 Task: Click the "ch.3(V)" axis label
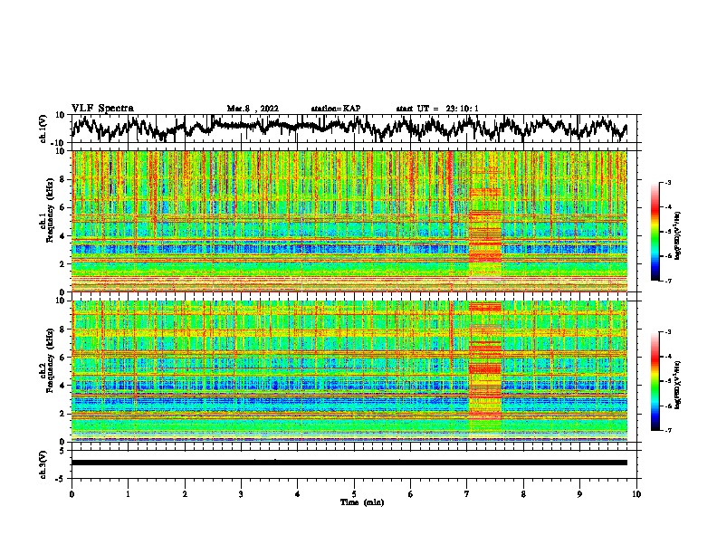click(x=43, y=464)
